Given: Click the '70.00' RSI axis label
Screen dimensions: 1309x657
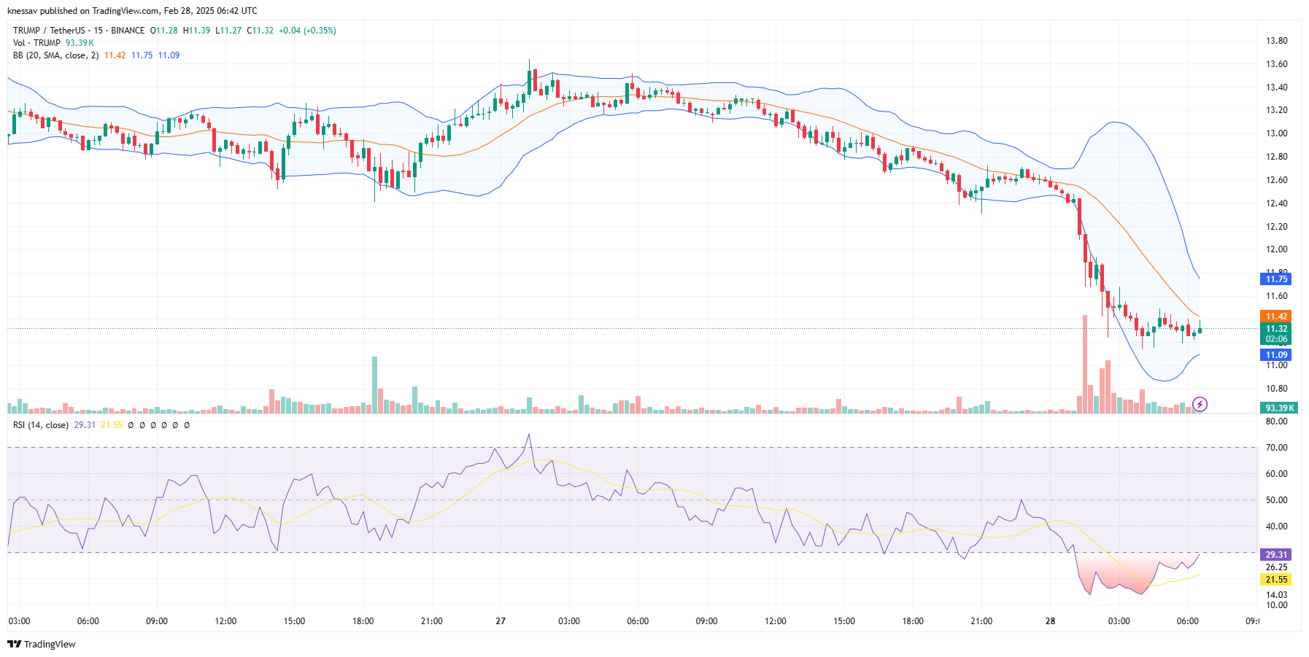Looking at the screenshot, I should point(1276,448).
